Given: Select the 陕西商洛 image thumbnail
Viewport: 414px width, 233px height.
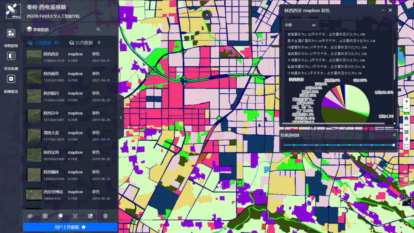Looking at the screenshot, I should coord(34,77).
